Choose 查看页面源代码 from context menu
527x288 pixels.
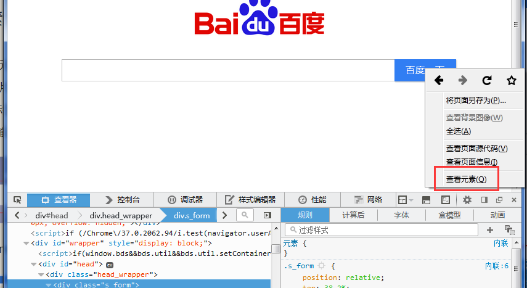476,149
